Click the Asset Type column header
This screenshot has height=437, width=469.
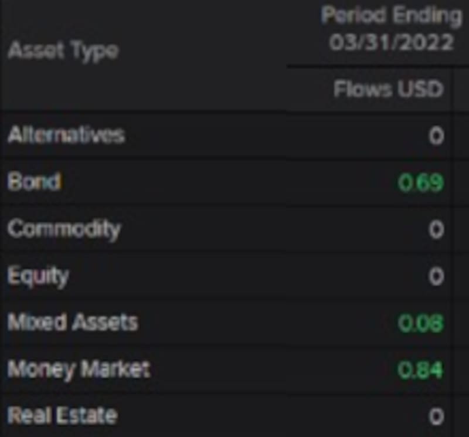pos(63,50)
